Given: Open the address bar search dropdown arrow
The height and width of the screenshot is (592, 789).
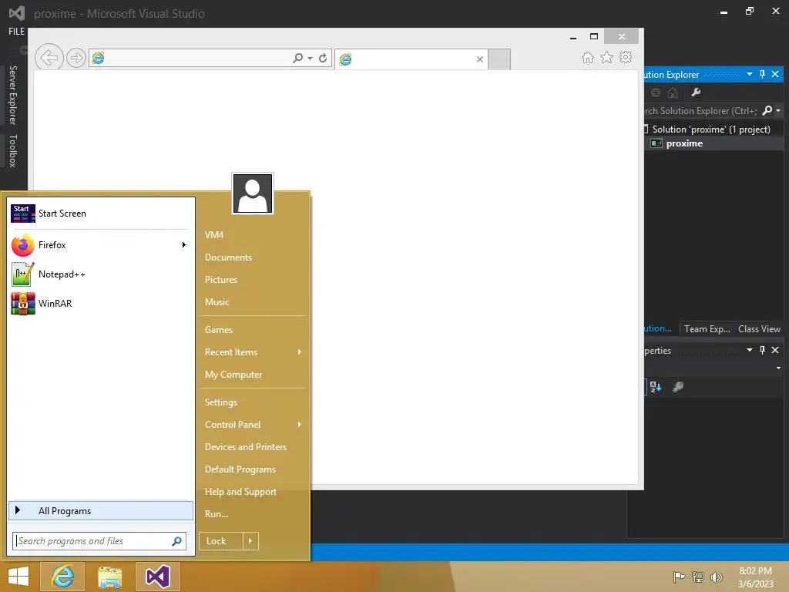Looking at the screenshot, I should pos(310,59).
